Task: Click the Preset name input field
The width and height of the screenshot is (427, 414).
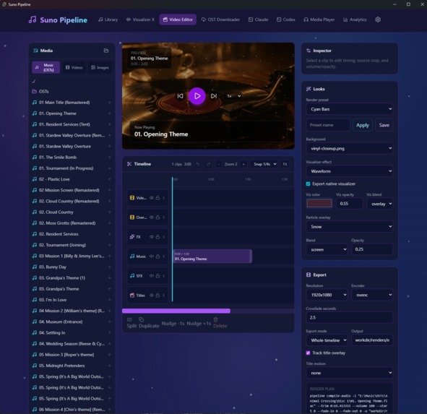Action: coord(328,125)
